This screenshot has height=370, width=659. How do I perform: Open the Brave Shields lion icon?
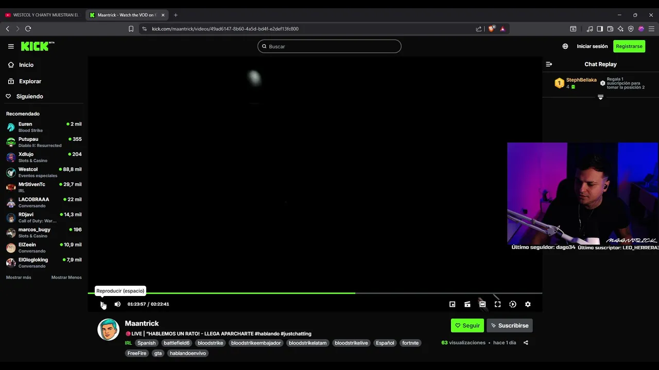point(491,29)
